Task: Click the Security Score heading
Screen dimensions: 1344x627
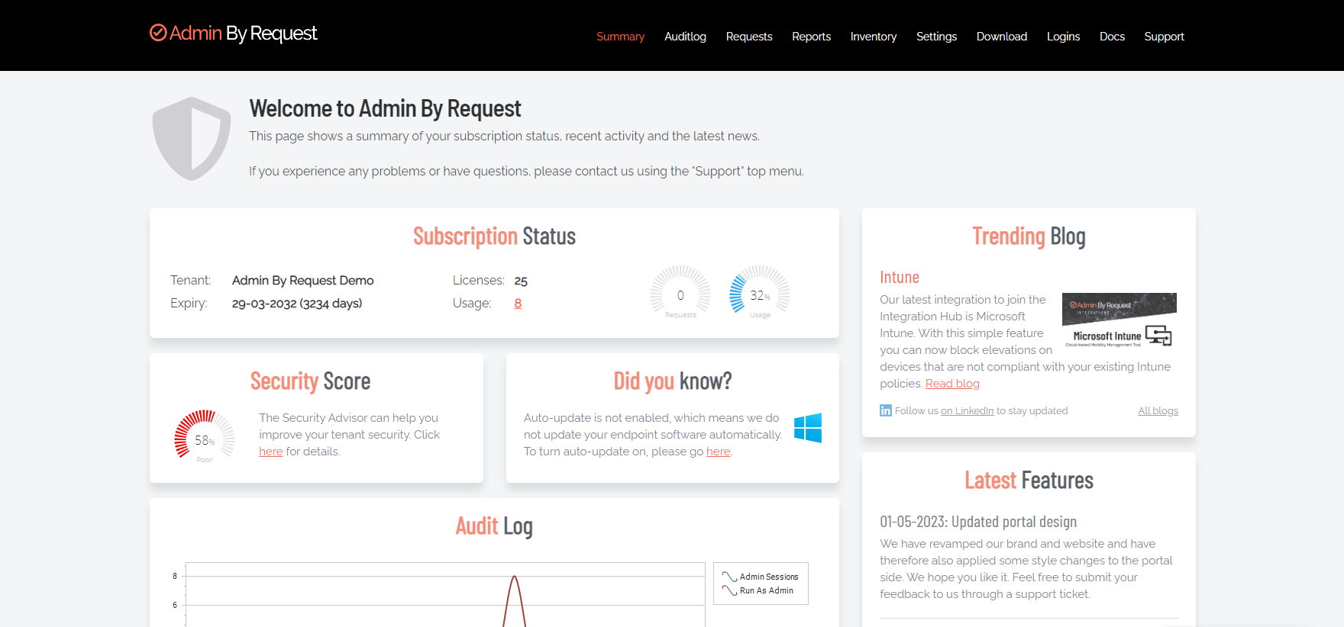Action: pos(310,381)
